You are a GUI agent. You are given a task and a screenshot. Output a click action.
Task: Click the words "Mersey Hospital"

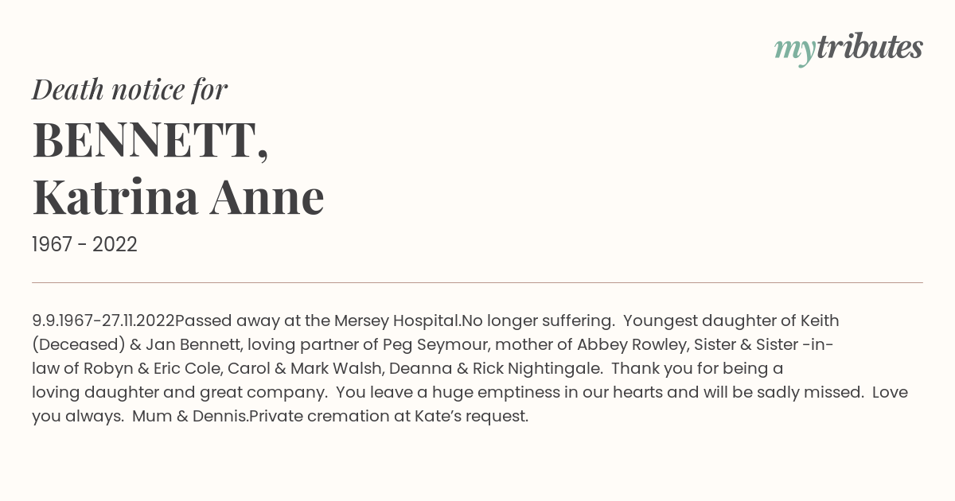pos(397,320)
